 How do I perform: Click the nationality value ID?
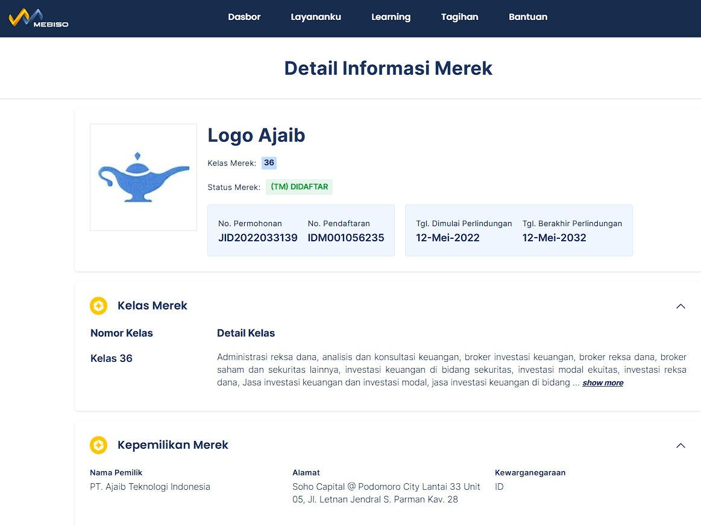click(499, 487)
